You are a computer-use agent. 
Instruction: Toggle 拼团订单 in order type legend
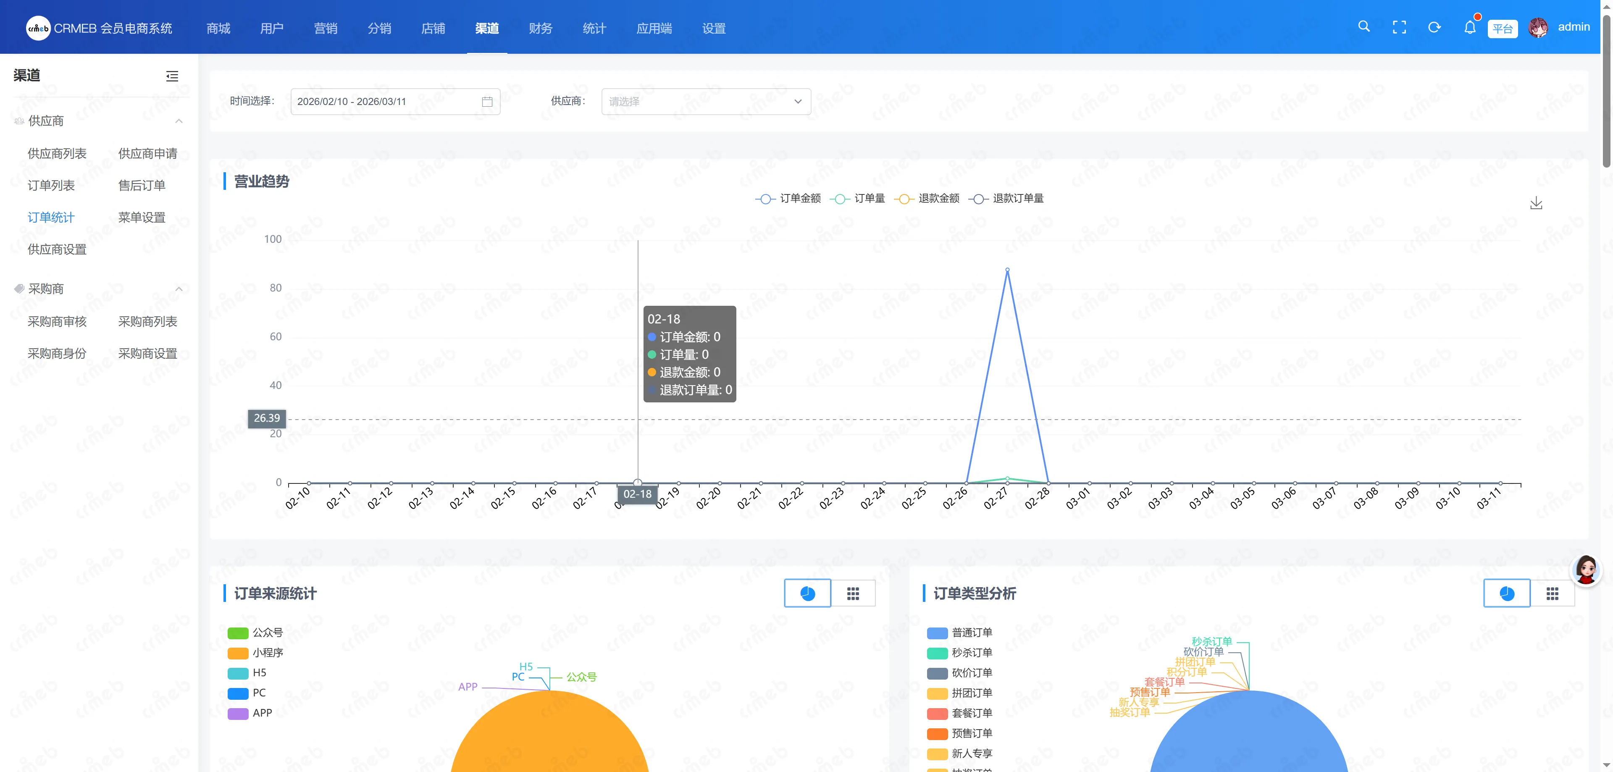click(x=959, y=693)
